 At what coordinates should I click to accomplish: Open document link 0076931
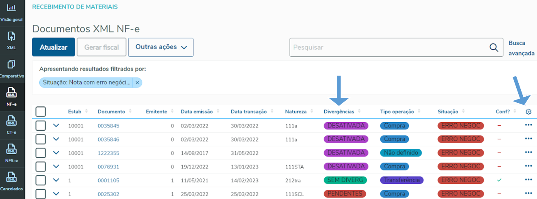point(108,167)
